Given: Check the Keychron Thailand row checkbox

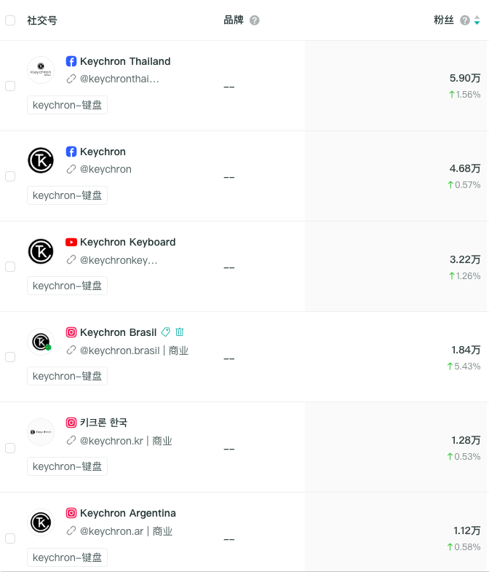Looking at the screenshot, I should (10, 86).
